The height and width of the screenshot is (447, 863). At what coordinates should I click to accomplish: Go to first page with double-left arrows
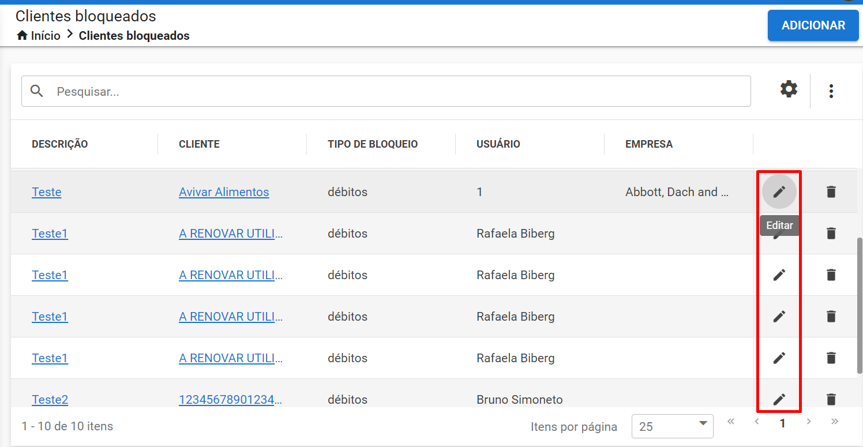(x=731, y=422)
